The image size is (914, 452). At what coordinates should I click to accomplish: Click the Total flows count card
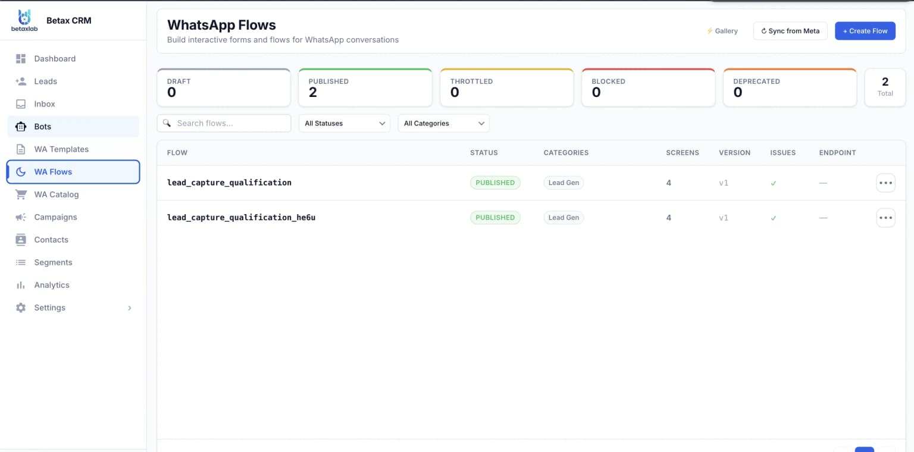(885, 87)
